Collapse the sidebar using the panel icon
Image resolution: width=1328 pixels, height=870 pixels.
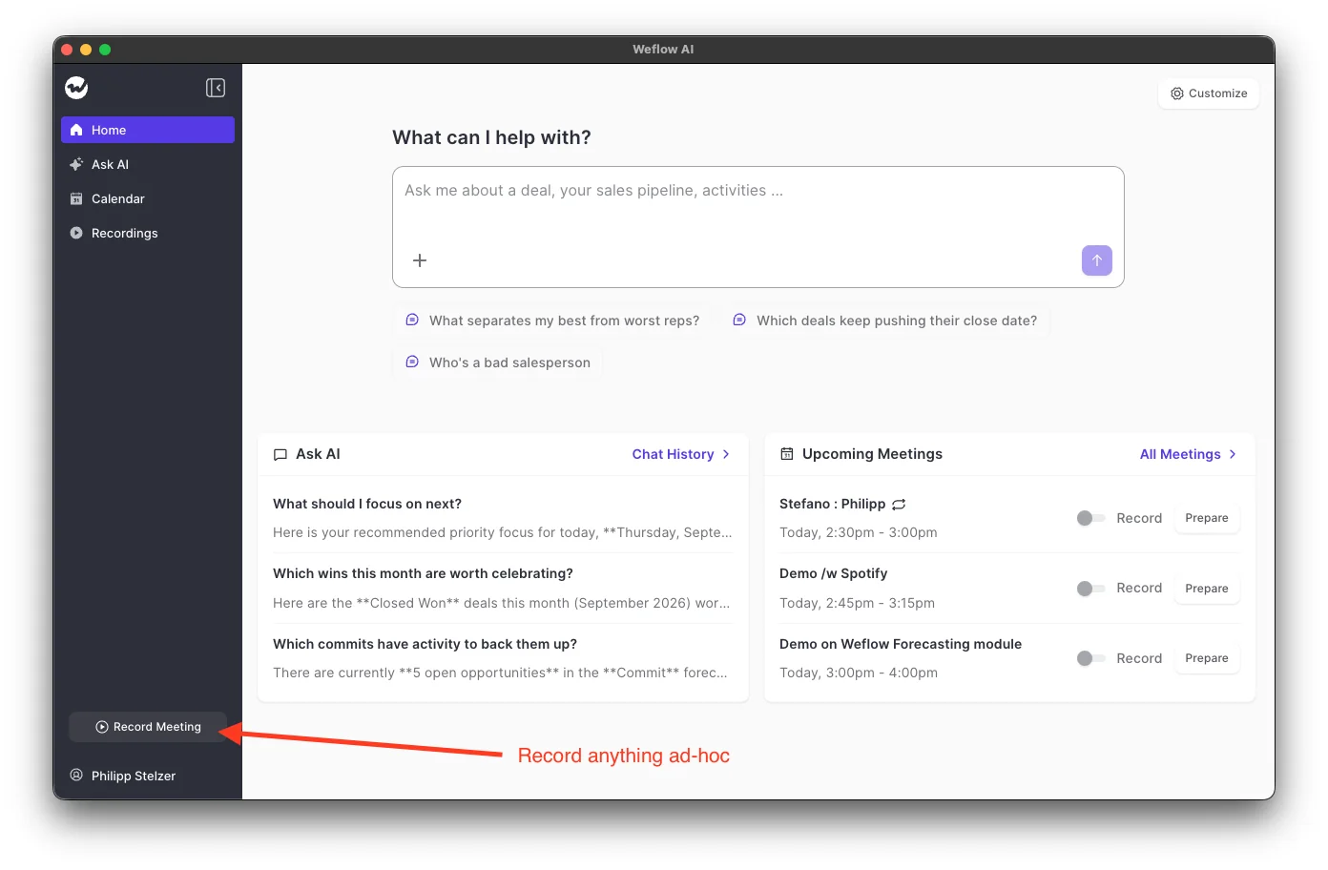[x=216, y=88]
